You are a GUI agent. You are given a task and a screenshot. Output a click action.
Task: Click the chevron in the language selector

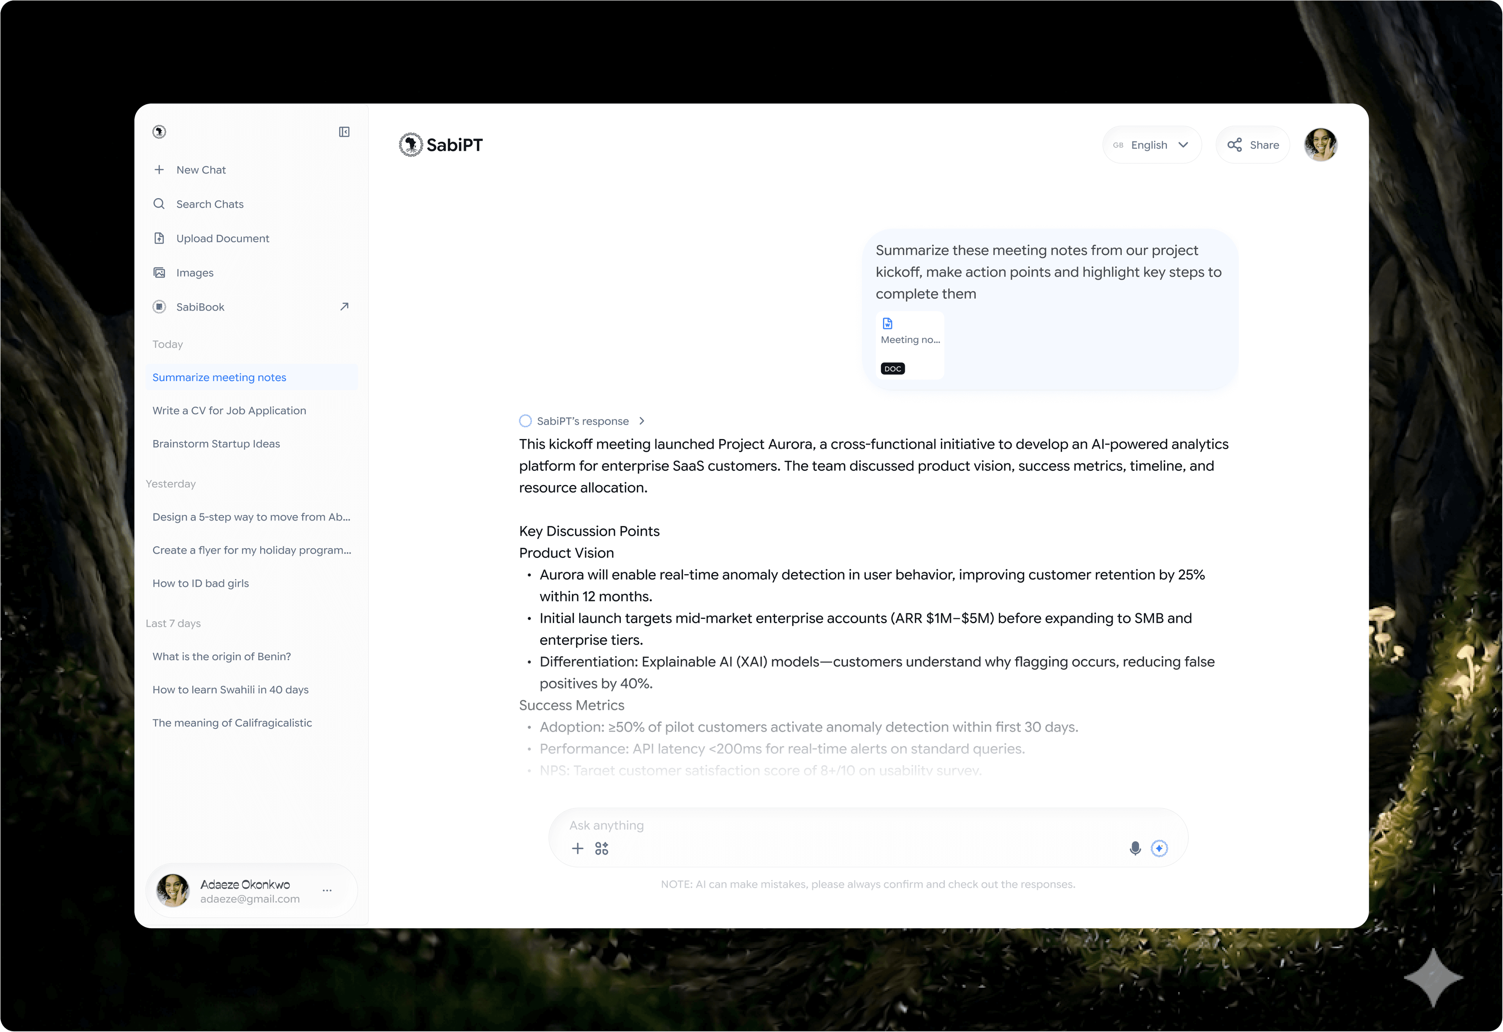point(1184,145)
